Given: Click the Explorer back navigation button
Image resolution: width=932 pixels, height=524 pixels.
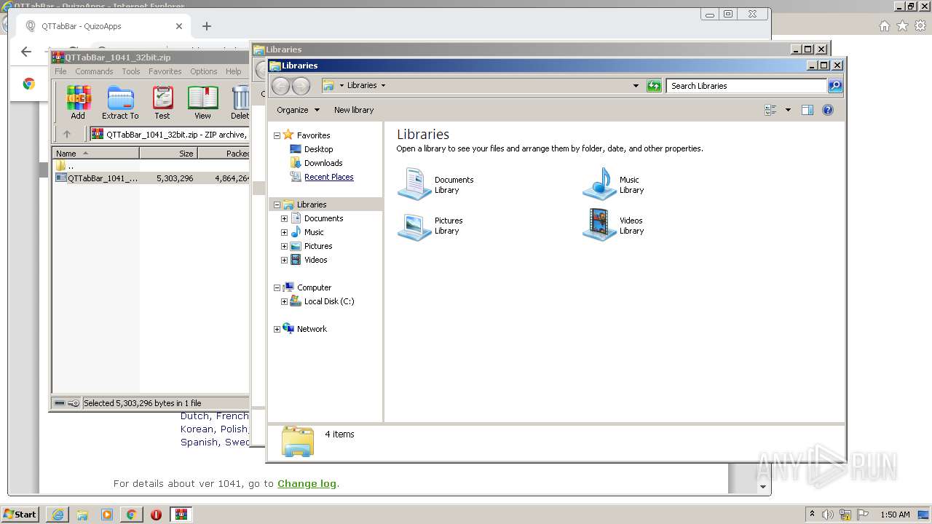Looking at the screenshot, I should click(x=280, y=86).
